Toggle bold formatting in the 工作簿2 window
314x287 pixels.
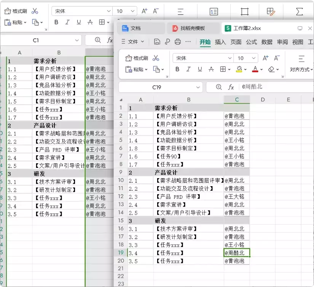tap(177, 69)
